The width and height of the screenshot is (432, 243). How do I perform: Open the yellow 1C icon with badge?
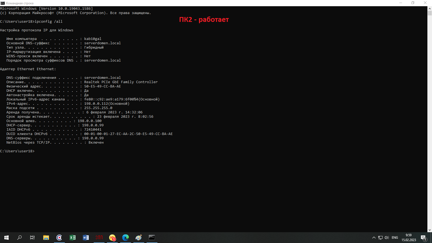(112, 238)
